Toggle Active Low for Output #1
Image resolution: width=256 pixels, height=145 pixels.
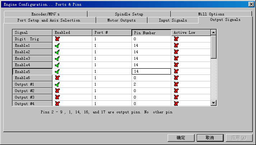tap(176, 84)
